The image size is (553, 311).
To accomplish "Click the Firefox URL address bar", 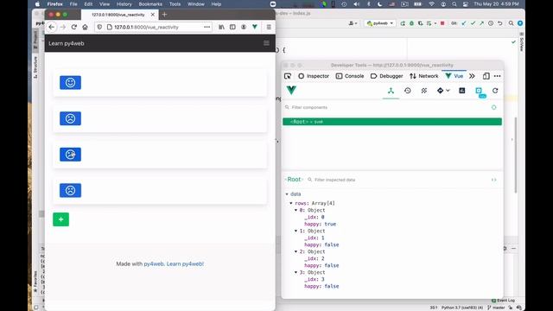I will coord(154,27).
